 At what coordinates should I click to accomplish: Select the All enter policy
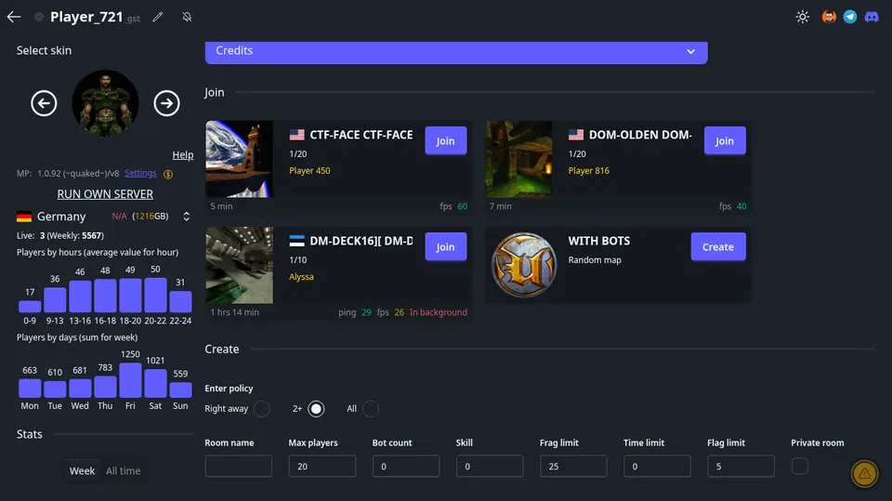[x=371, y=409]
